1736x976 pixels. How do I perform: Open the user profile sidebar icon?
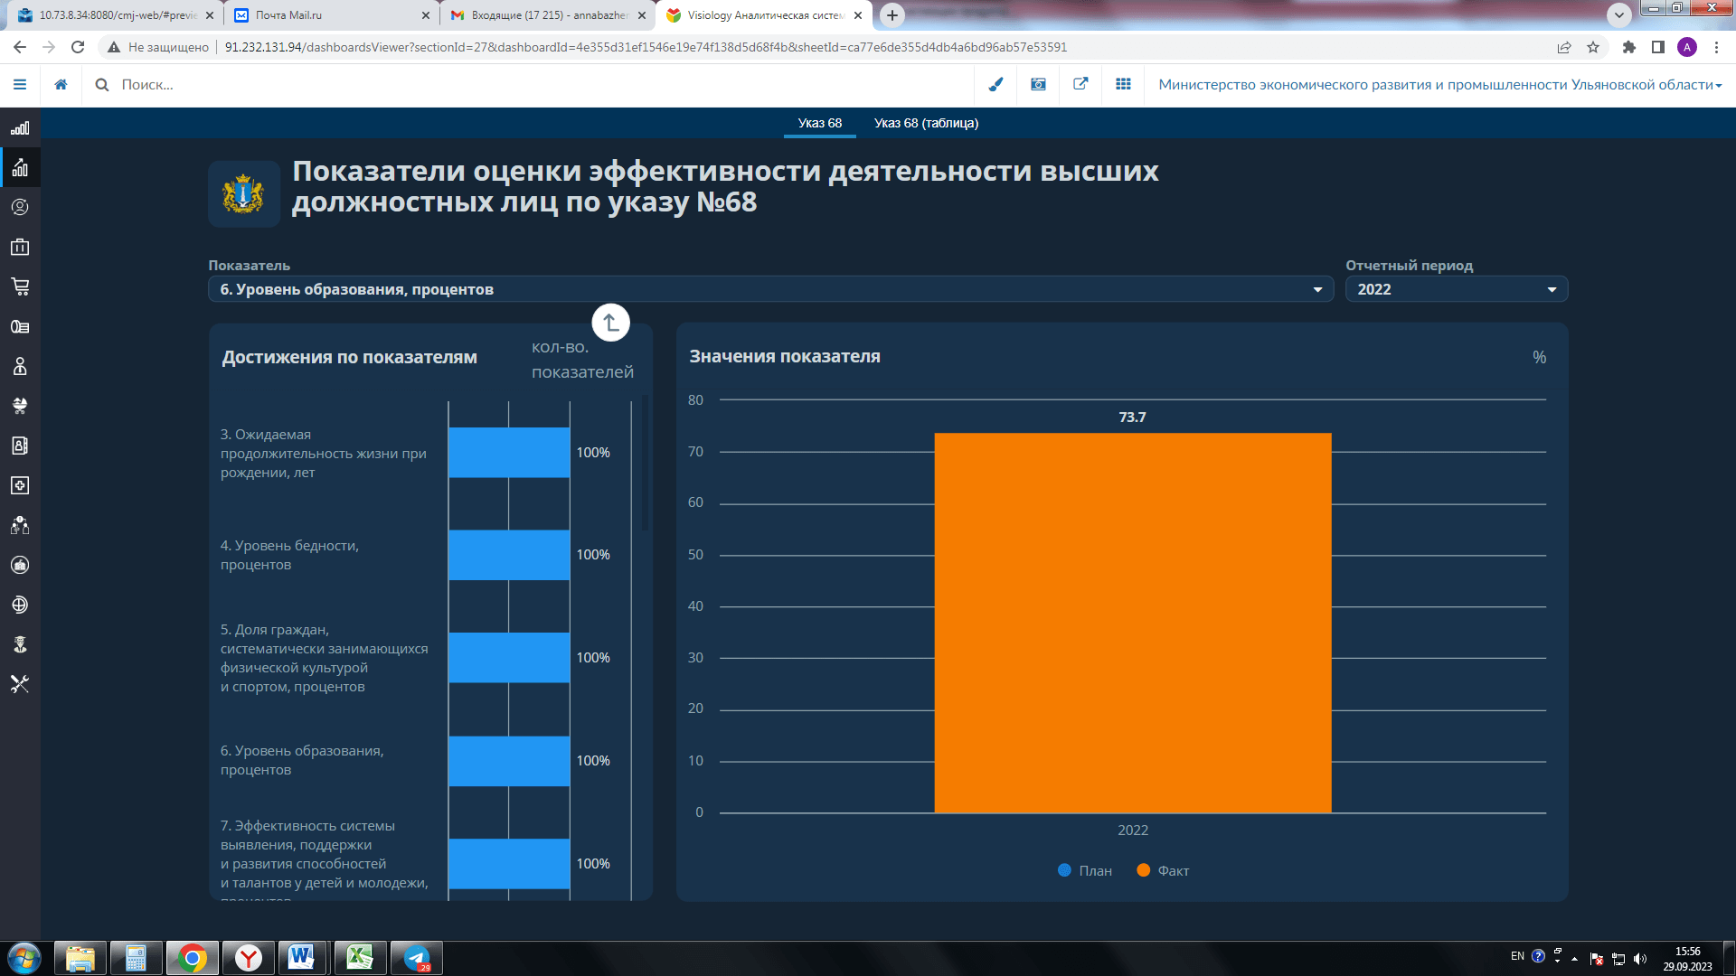(20, 207)
